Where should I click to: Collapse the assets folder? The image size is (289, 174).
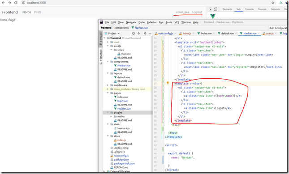108,46
